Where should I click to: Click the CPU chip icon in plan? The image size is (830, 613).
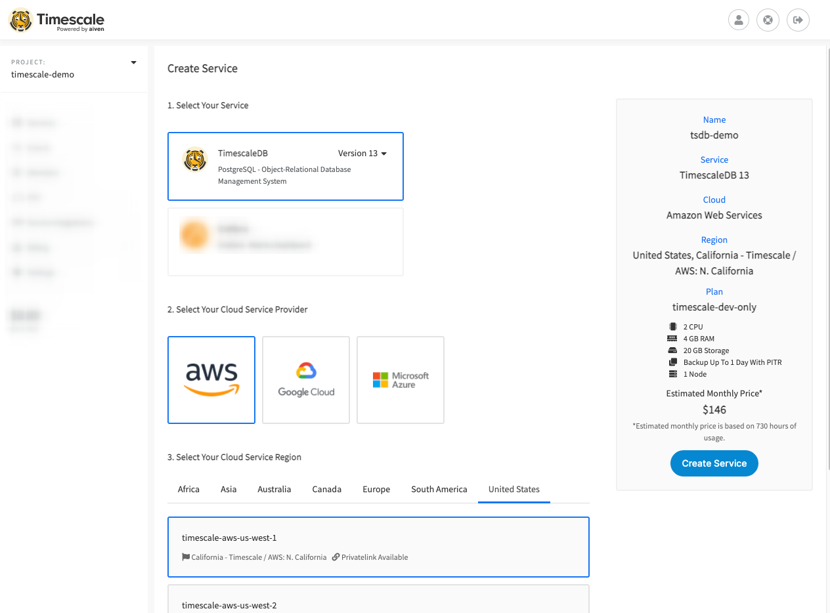(x=672, y=326)
